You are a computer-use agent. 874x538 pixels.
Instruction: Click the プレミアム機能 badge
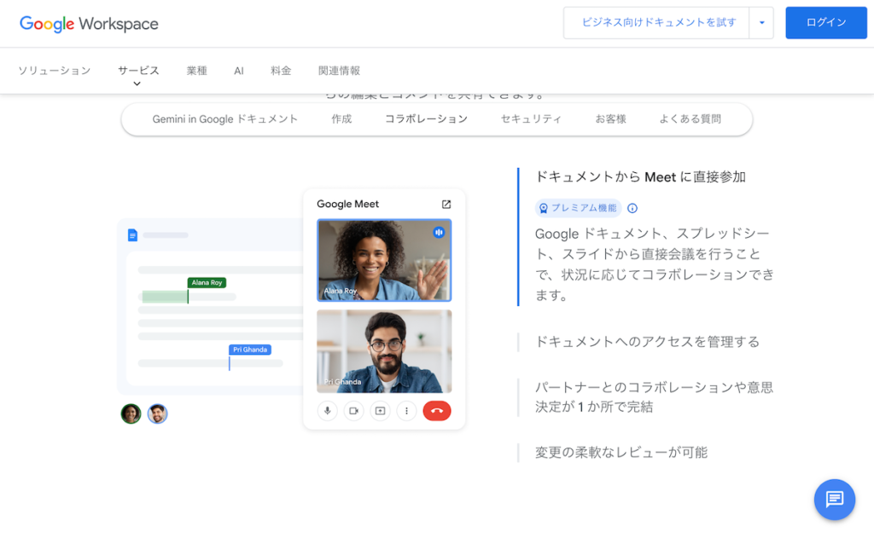click(579, 208)
